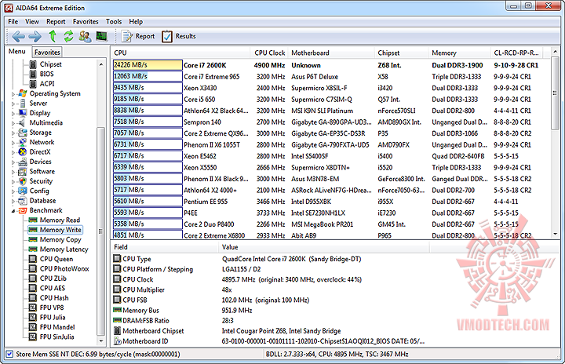Click the Security shield icon
This screenshot has height=364, width=565.
23,181
